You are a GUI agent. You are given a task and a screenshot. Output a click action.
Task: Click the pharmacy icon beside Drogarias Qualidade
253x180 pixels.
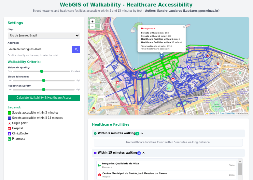pos(99,165)
